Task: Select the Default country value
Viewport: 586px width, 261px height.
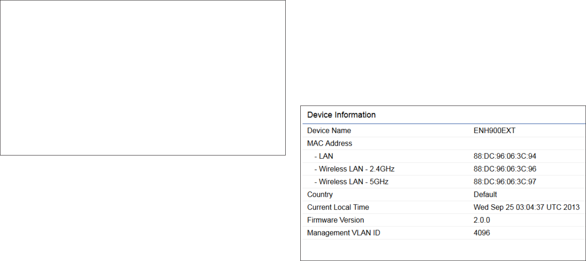Action: (485, 194)
